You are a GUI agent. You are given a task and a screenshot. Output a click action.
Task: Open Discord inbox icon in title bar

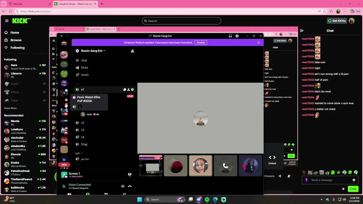point(230,36)
